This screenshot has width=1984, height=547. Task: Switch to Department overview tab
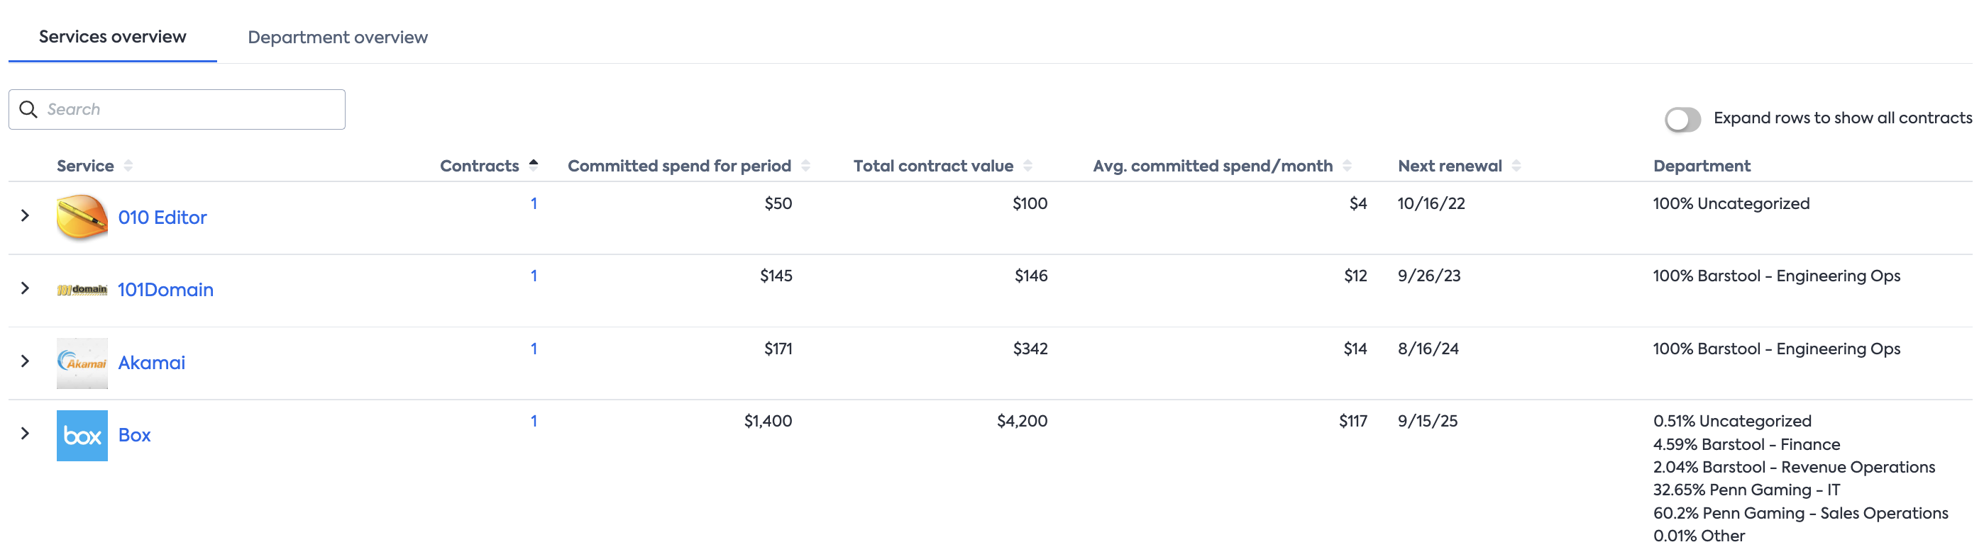click(337, 37)
